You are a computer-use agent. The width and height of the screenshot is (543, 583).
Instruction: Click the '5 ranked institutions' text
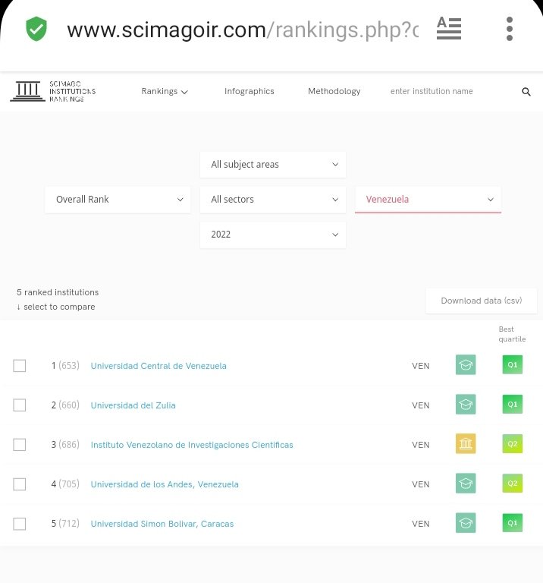[x=58, y=292]
